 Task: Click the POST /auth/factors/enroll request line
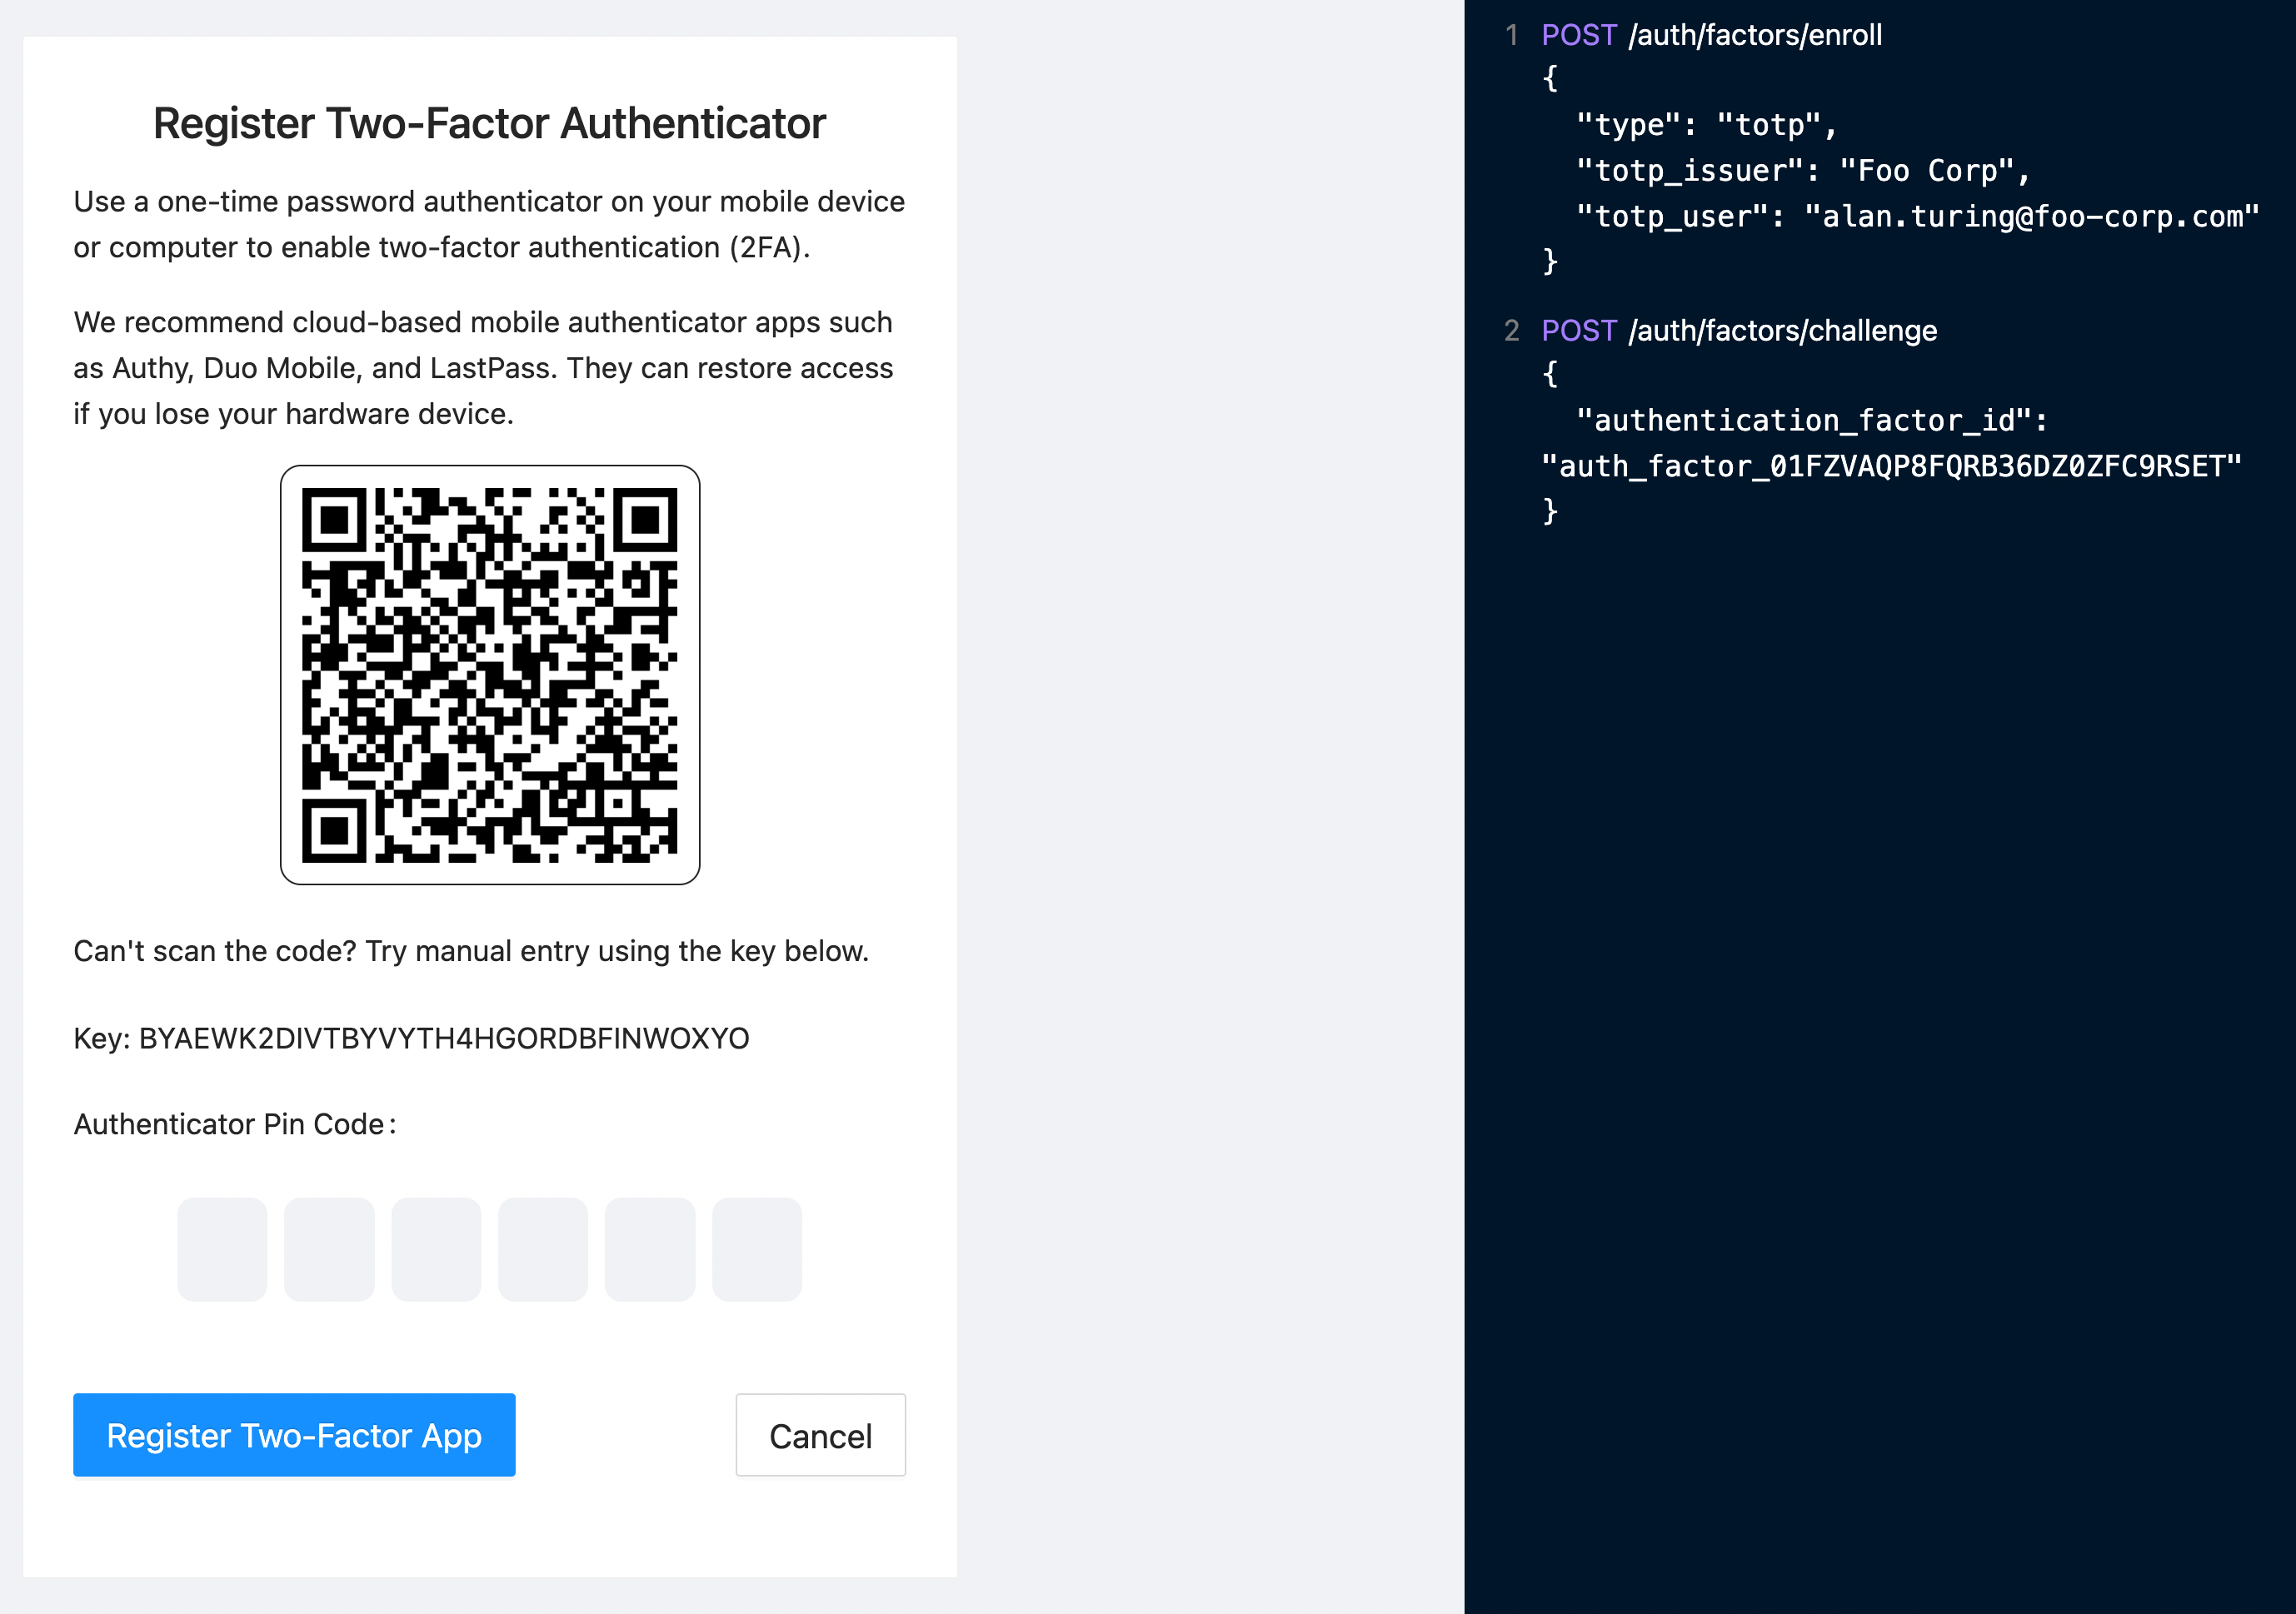point(1710,34)
